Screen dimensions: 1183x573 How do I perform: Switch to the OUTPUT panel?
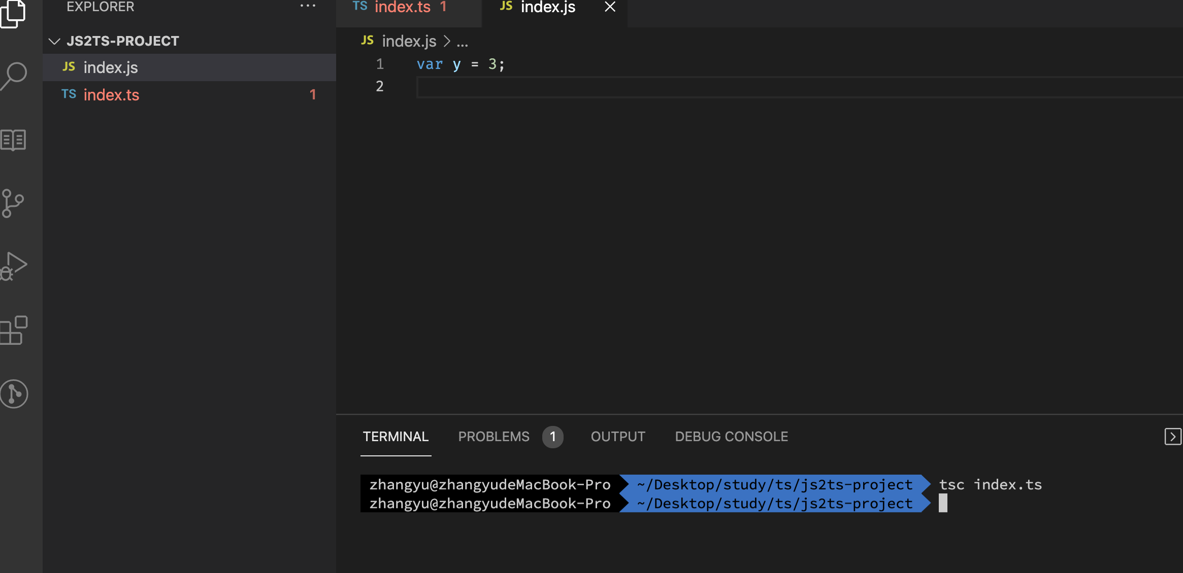(617, 437)
